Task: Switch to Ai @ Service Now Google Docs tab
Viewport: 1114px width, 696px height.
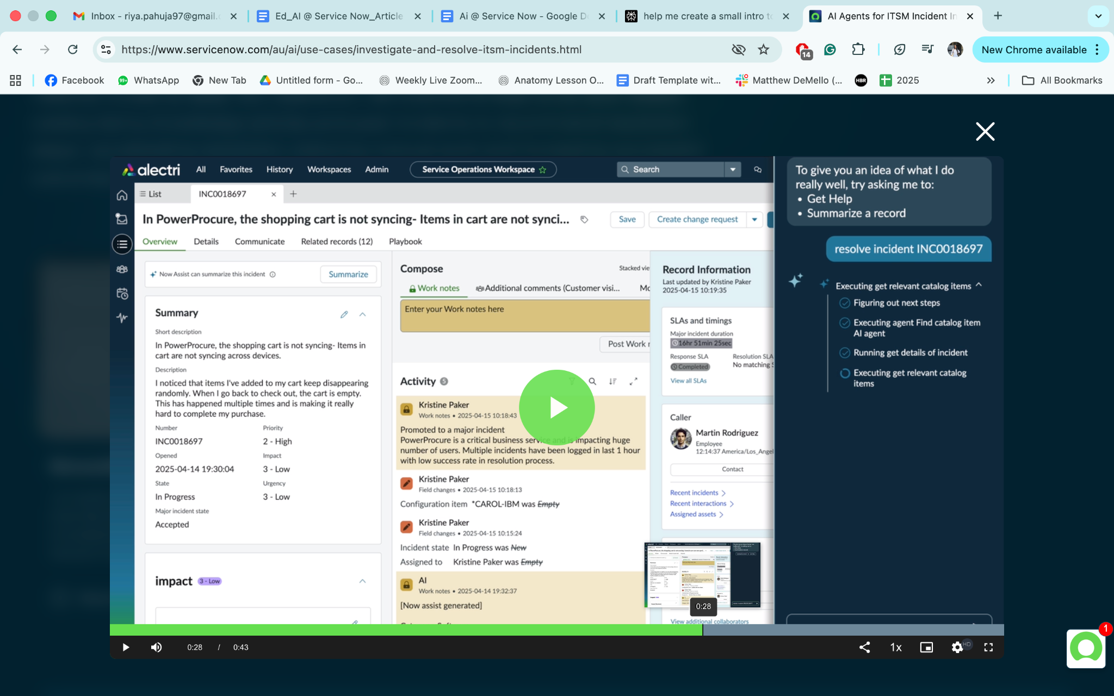Action: (x=523, y=16)
